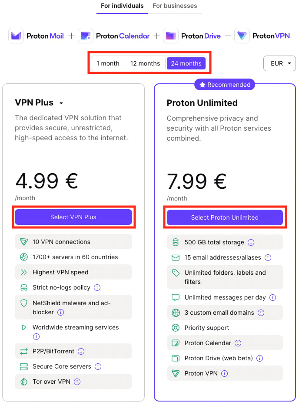The width and height of the screenshot is (299, 405).
Task: Switch to the For businesses tab
Action: (x=175, y=6)
